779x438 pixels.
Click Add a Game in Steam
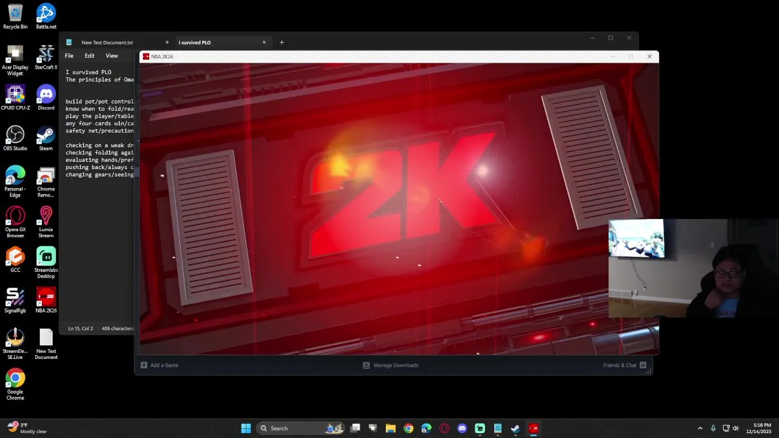pyautogui.click(x=159, y=365)
